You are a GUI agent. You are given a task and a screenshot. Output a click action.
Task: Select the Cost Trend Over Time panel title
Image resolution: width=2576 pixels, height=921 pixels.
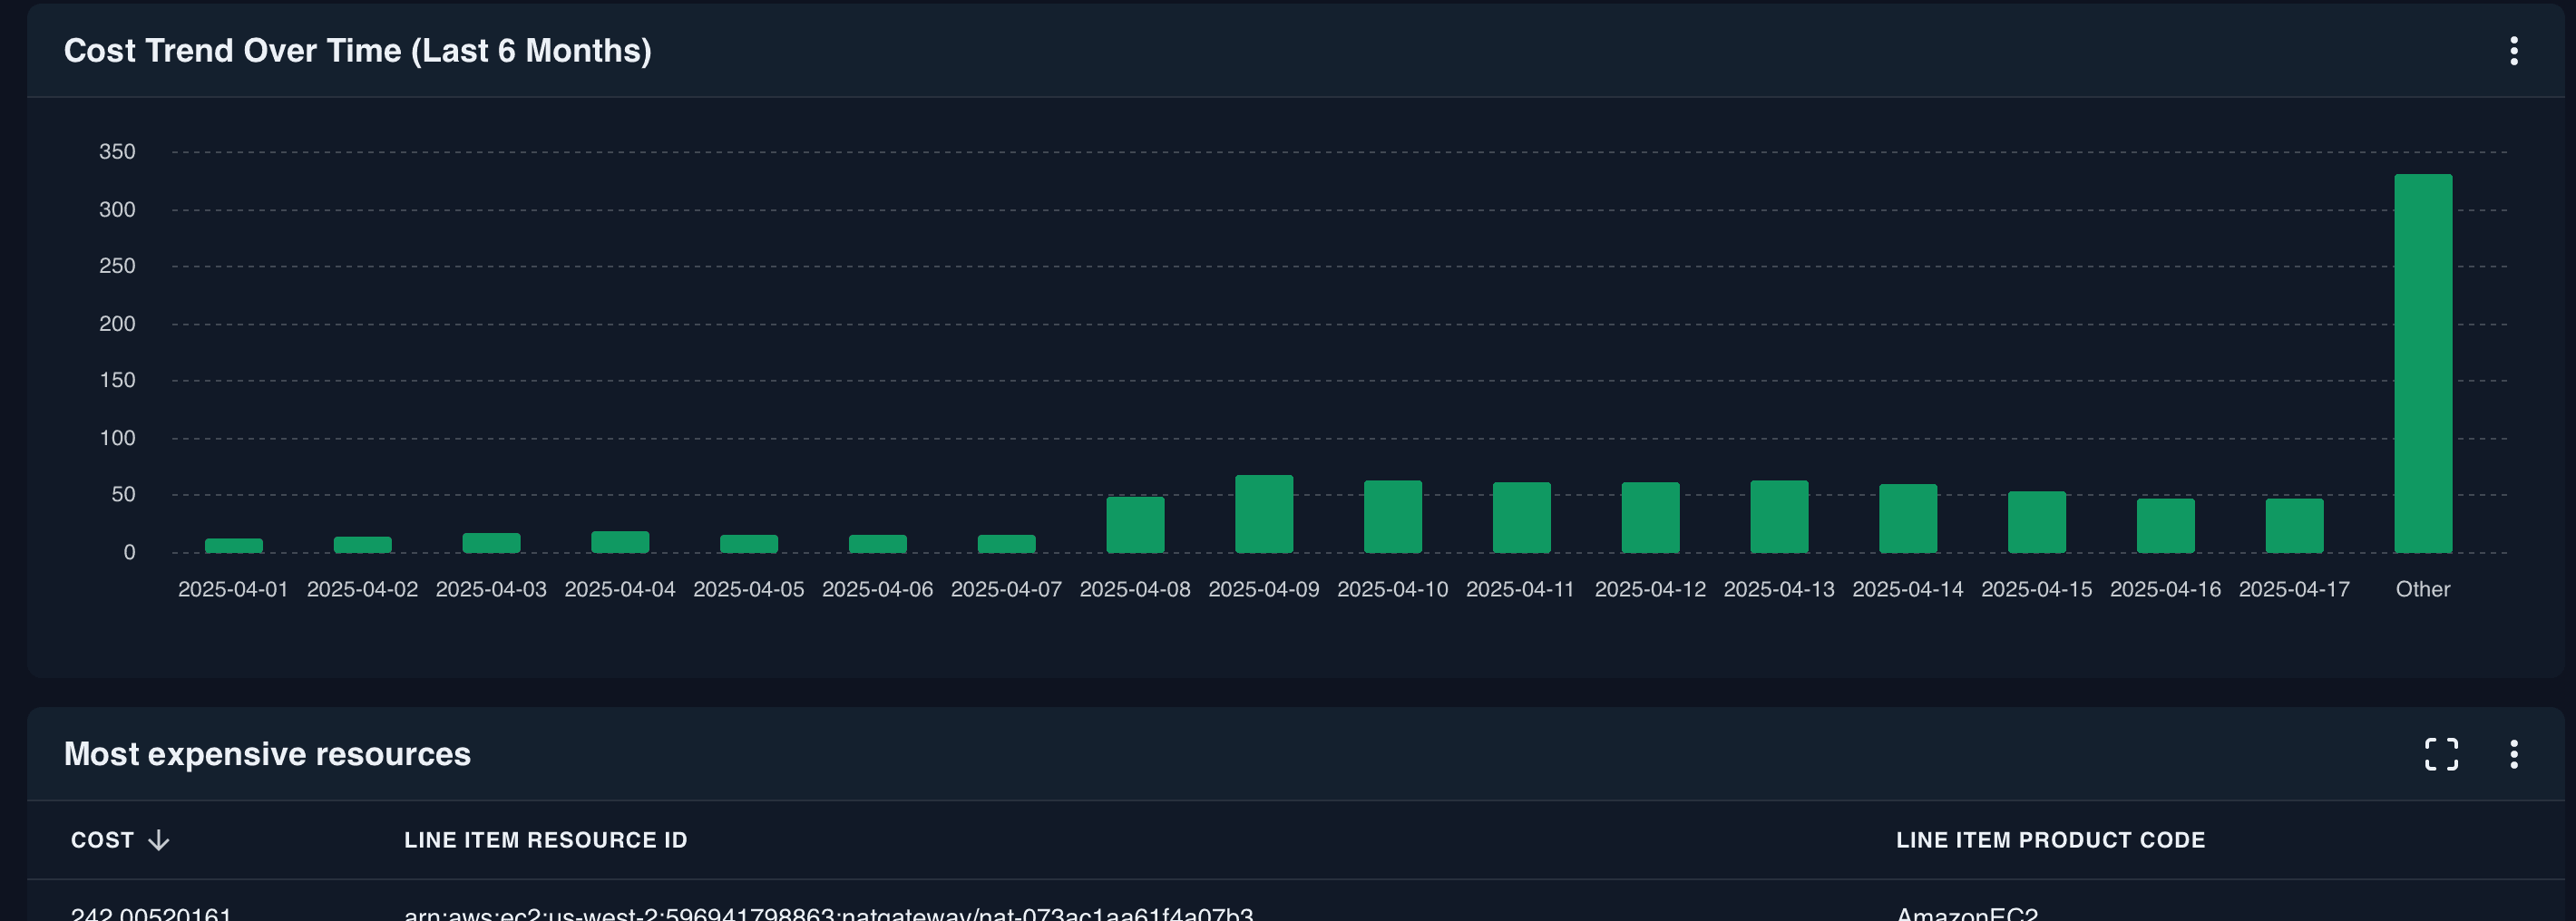(358, 50)
